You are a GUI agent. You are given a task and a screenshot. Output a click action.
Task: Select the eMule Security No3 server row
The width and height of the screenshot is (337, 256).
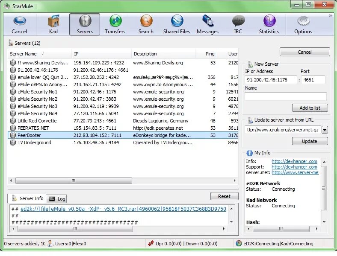tap(123, 106)
